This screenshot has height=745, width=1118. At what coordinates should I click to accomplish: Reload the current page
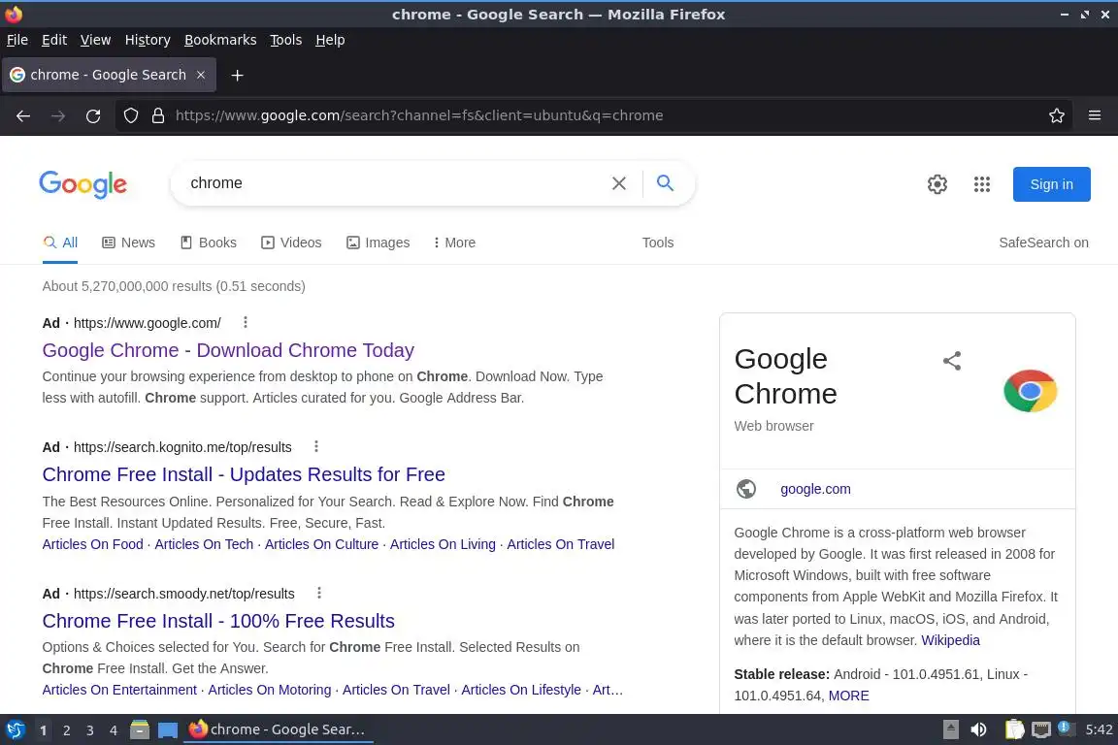93,115
